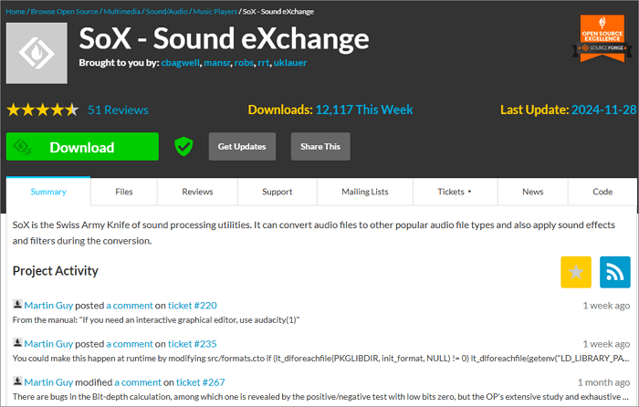Open the Reviews tab
The height and width of the screenshot is (407, 639).
tap(197, 192)
